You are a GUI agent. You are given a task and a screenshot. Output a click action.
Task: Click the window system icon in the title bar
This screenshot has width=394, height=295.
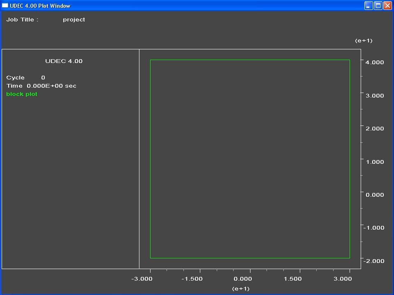[5, 5]
